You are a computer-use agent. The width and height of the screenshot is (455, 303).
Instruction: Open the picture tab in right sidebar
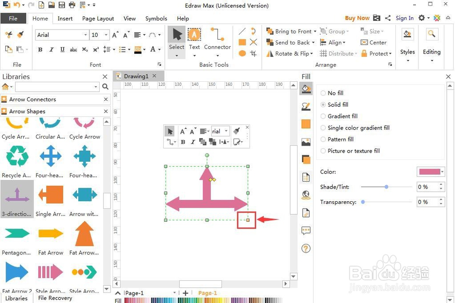point(306,142)
